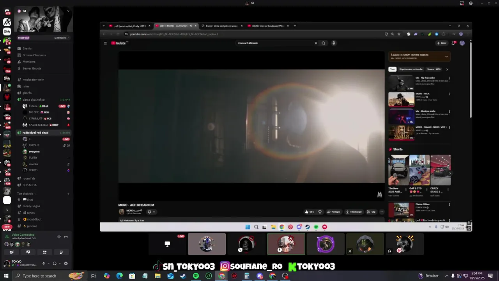Like the video with thumbs-up
499x281 pixels.
[x=309, y=212]
